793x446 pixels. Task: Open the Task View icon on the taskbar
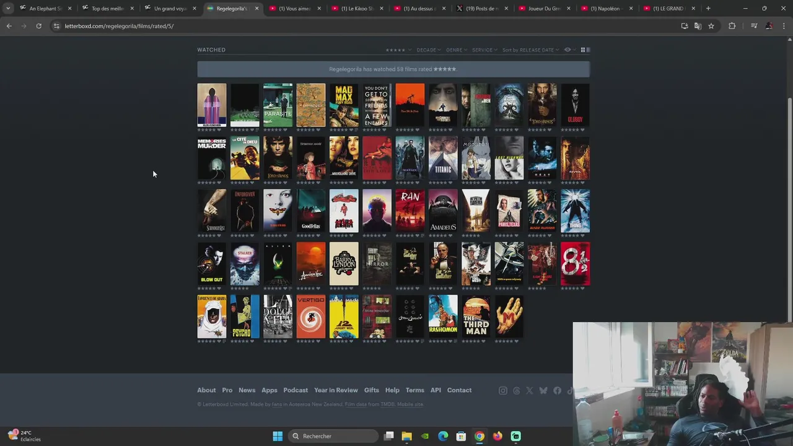(x=389, y=436)
